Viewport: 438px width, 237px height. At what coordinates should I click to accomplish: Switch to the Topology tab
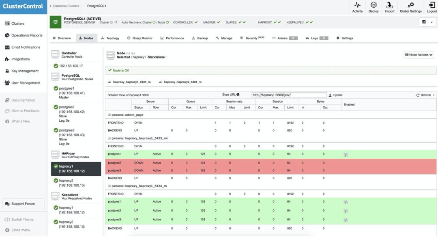pyautogui.click(x=110, y=38)
